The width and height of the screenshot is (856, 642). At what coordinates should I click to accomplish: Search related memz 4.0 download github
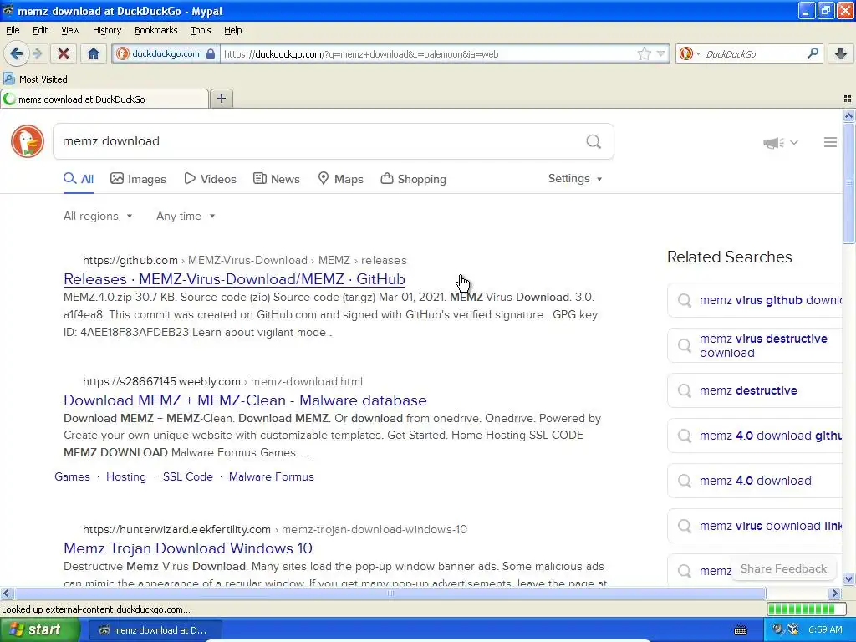coord(756,436)
